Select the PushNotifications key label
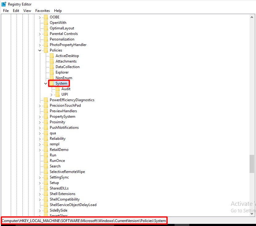Viewport: 256px width, 226px height. [64, 128]
